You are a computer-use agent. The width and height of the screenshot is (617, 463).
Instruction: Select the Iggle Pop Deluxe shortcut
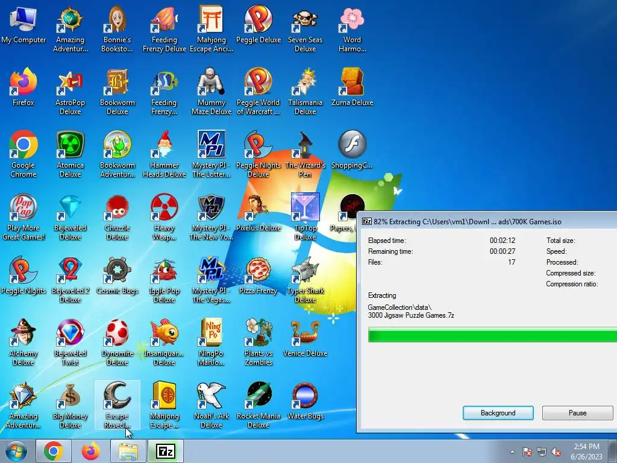[164, 280]
